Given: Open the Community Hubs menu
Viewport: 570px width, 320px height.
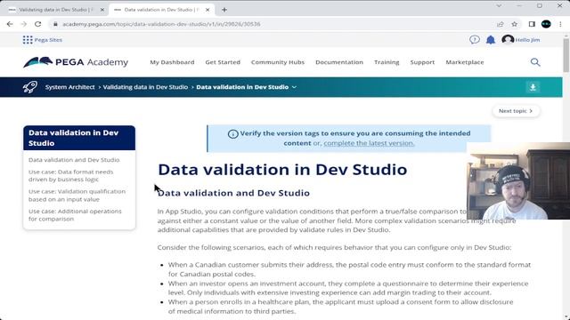Looking at the screenshot, I should pos(278,62).
